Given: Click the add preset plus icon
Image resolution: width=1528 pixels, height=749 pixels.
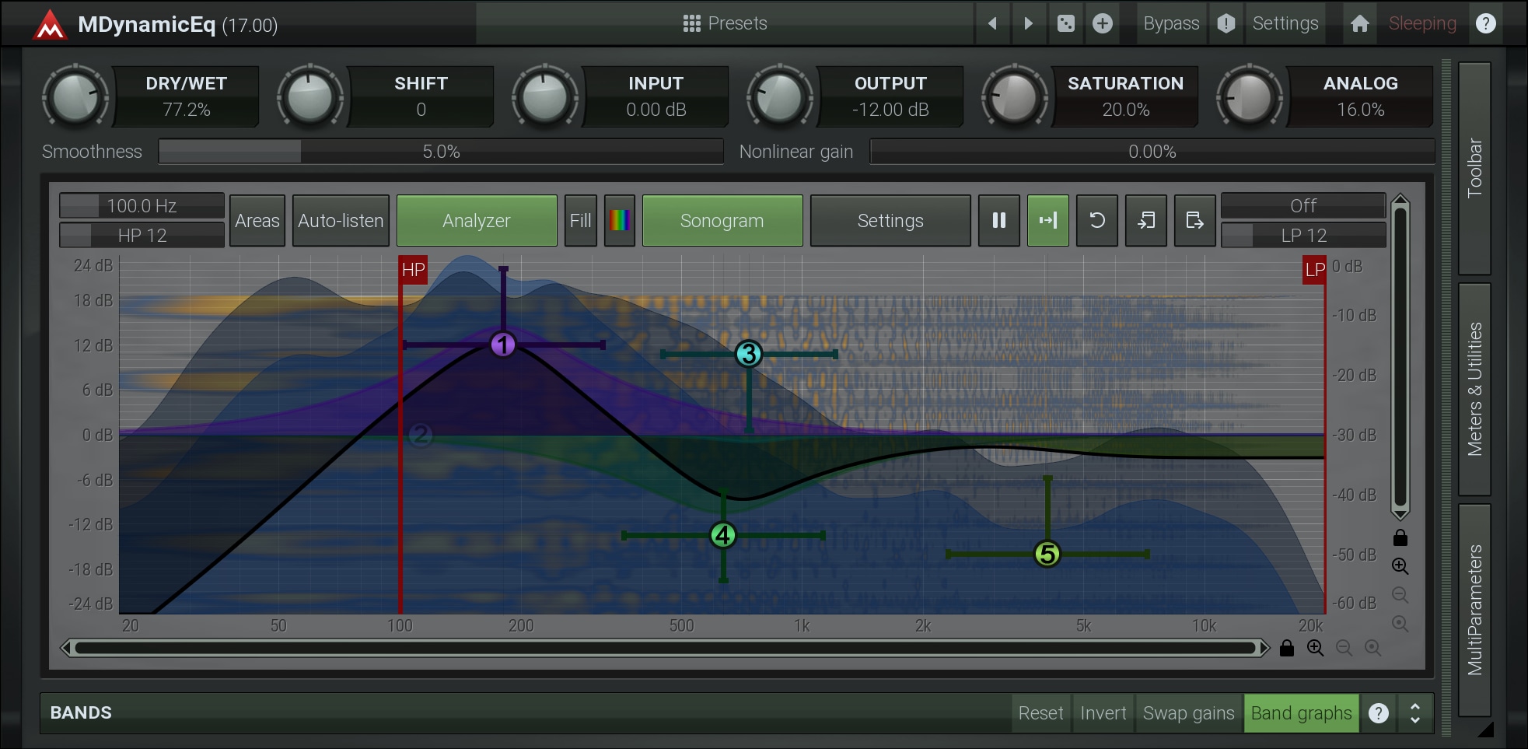Looking at the screenshot, I should pyautogui.click(x=1102, y=23).
